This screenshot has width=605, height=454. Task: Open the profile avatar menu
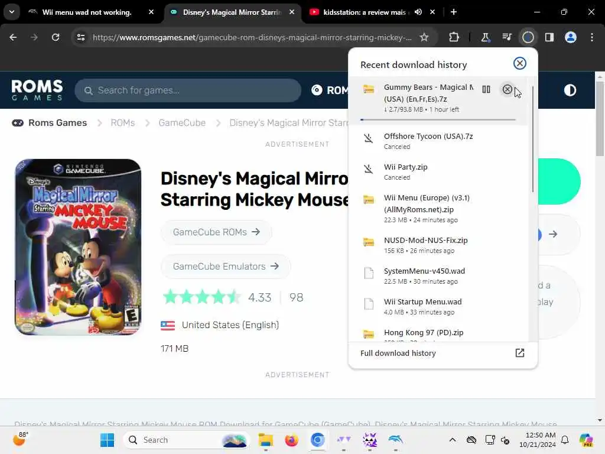[x=571, y=37]
